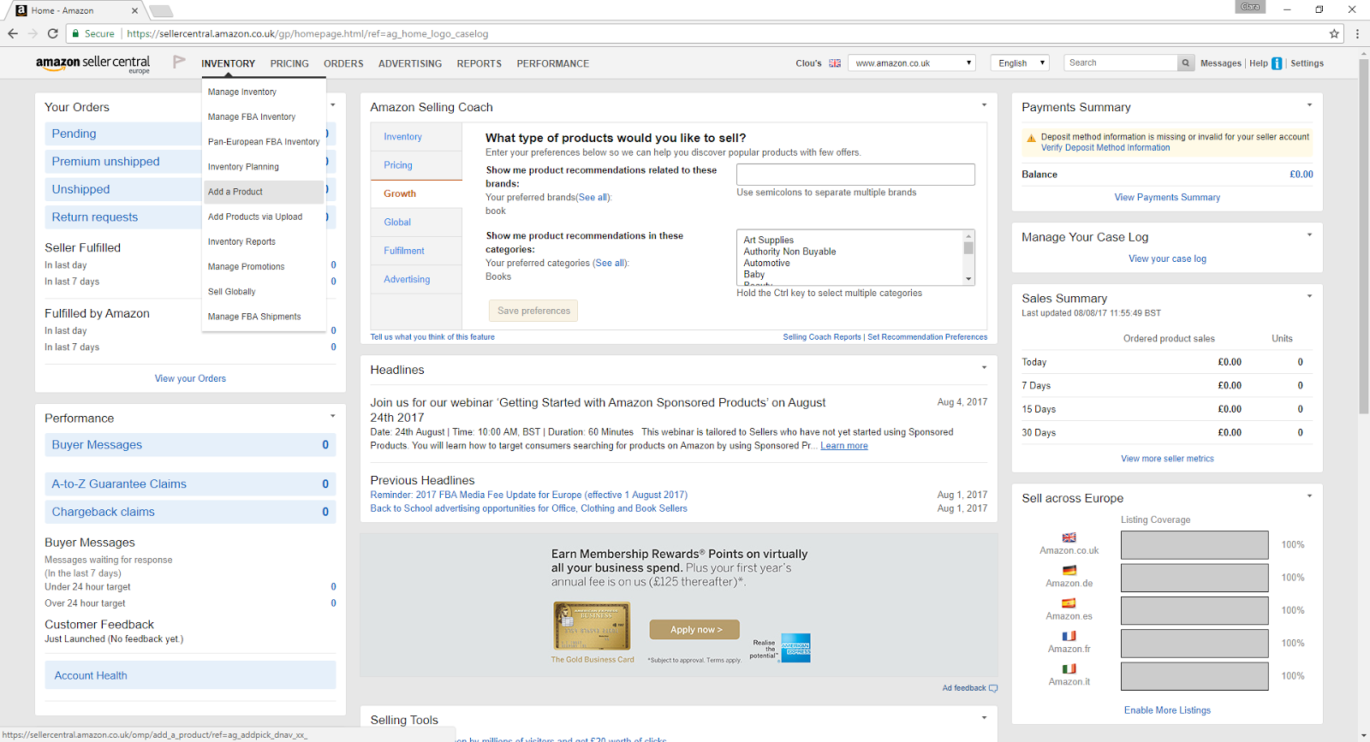This screenshot has height=742, width=1370.
Task: Click the warning triangle in Payments Summary
Action: [1031, 138]
